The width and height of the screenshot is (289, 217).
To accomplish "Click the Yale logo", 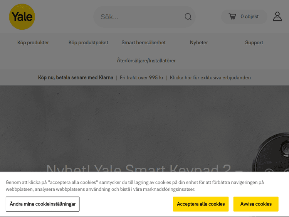I will 22,17.
